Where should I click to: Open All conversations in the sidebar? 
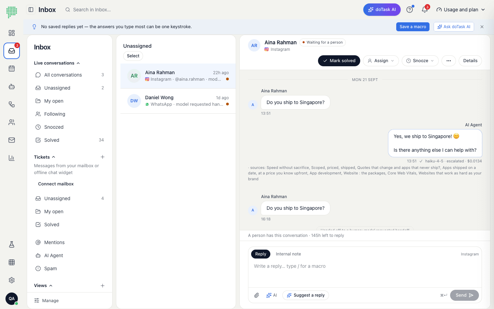point(70,75)
